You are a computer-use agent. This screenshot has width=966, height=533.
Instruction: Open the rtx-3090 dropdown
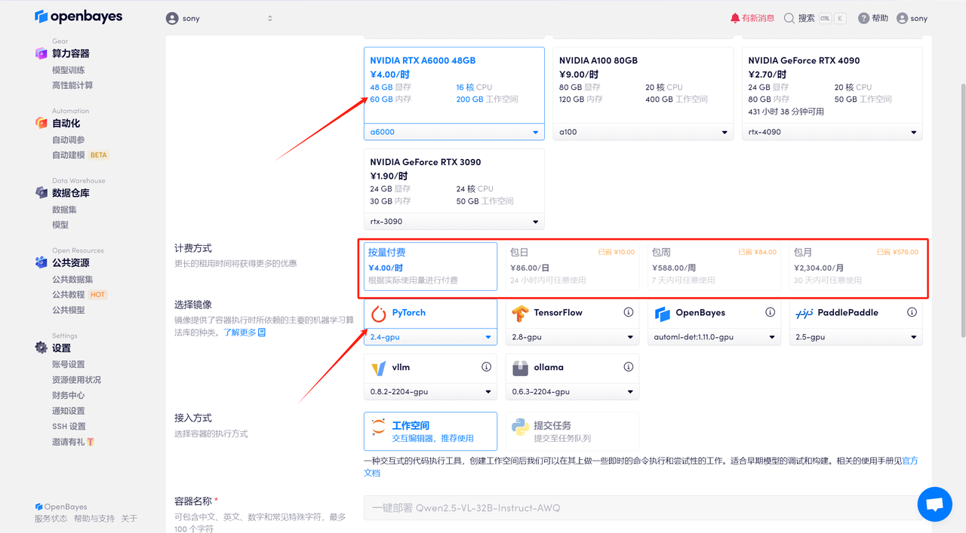[x=454, y=222]
